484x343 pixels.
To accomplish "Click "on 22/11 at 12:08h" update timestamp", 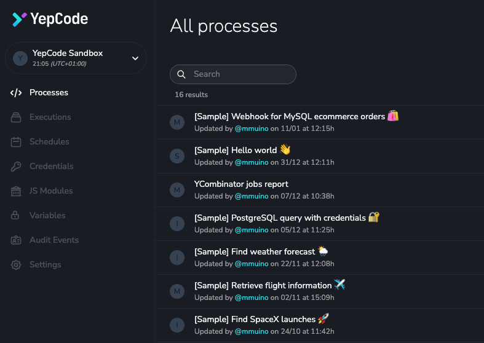I will (x=303, y=264).
